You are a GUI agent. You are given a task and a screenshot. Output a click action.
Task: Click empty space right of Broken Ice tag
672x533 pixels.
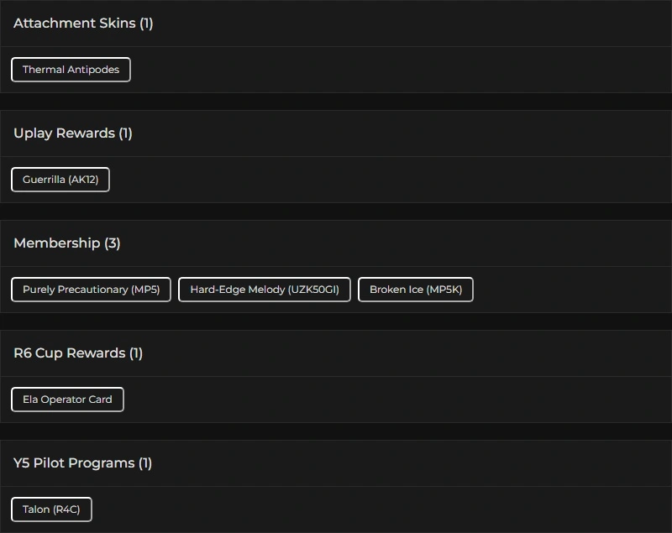click(x=571, y=290)
